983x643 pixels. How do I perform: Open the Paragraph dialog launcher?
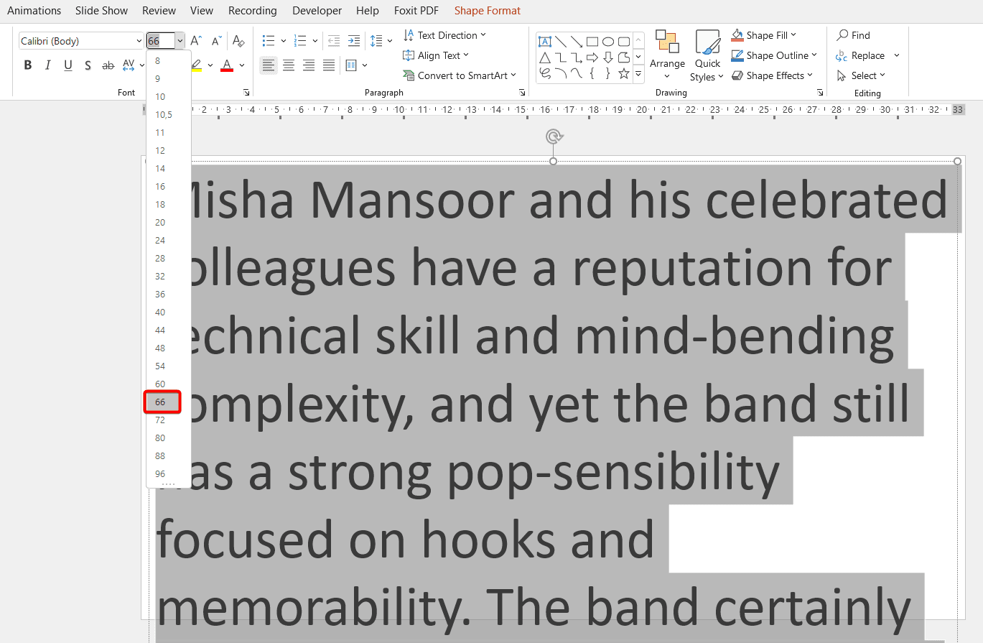522,93
